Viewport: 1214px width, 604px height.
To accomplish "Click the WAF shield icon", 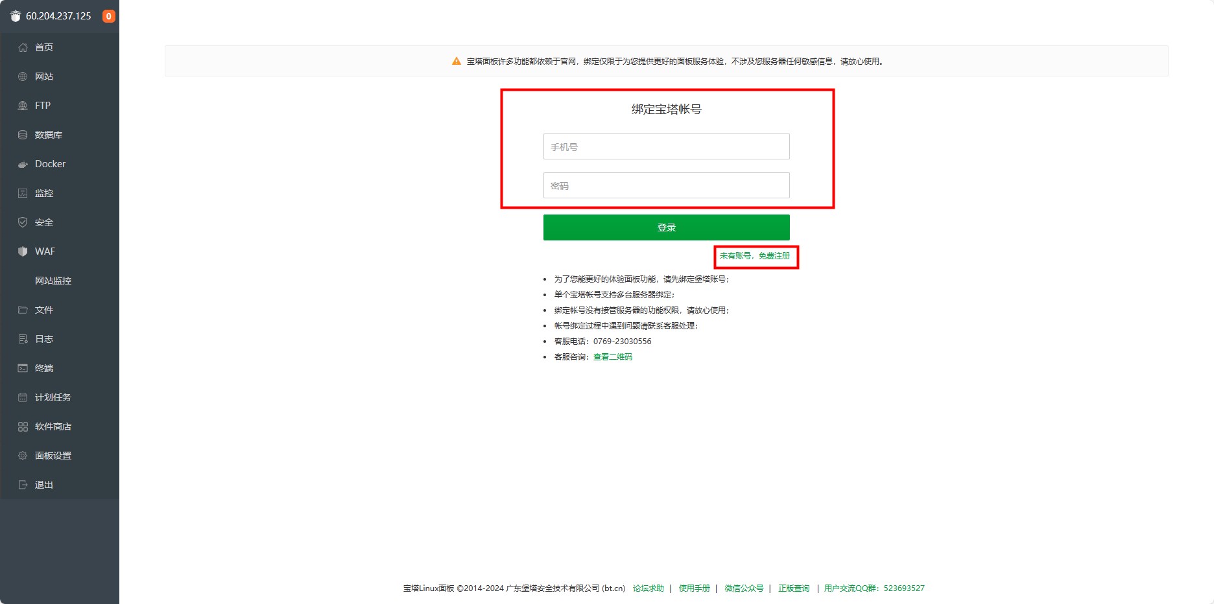I will click(x=23, y=251).
